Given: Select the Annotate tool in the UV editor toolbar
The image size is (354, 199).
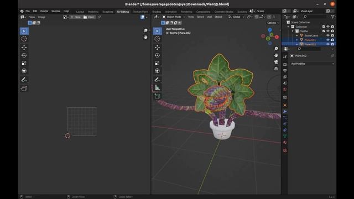Looking at the screenshot, I should click(24, 80).
